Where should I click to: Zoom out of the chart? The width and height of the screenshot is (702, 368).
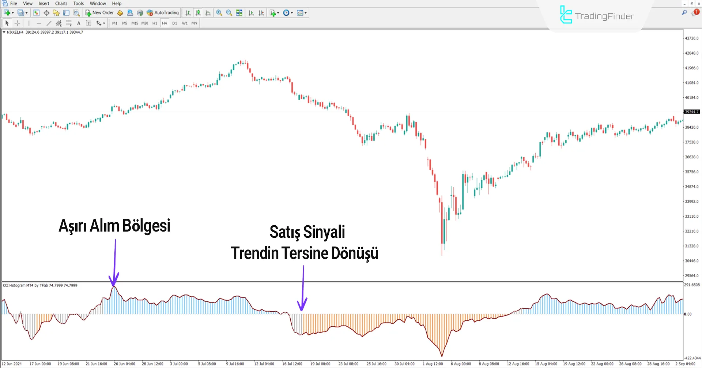(x=229, y=13)
